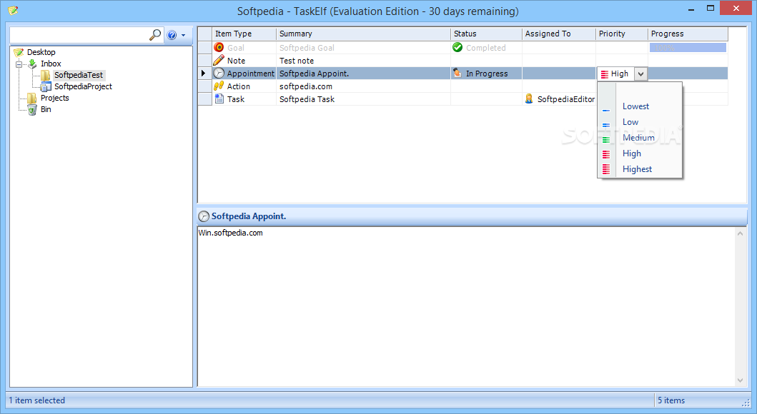This screenshot has width=757, height=414.
Task: Select the SoftpediaEditor assigned cell
Action: 559,99
